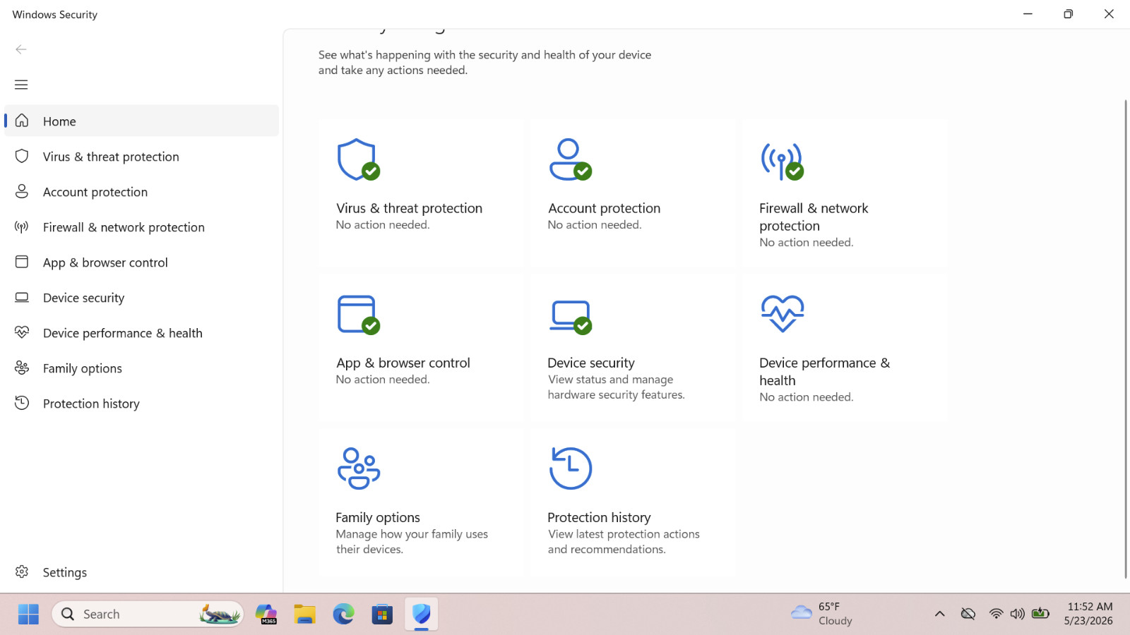Click the heart icon beside Device performance & health in sidebar
The height and width of the screenshot is (635, 1130).
click(22, 332)
